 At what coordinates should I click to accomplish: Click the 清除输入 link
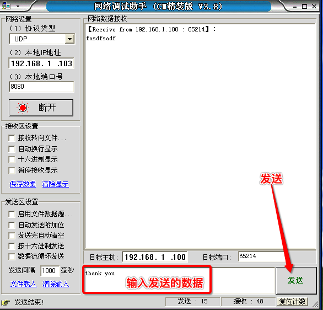56,284
